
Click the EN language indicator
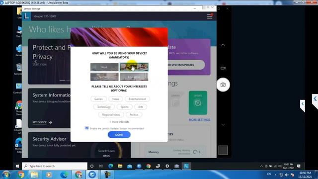[x=269, y=174]
